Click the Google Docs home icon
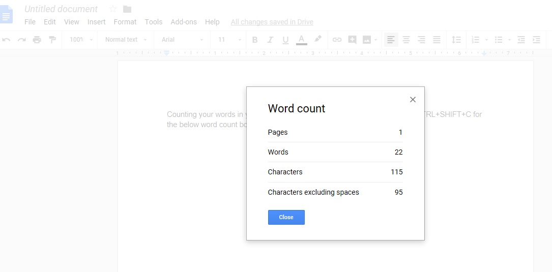Image resolution: width=552 pixels, height=272 pixels. [x=6, y=14]
